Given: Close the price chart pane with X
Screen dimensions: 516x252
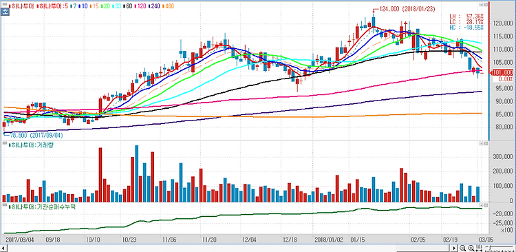Looking at the screenshot, I should (486, 6).
